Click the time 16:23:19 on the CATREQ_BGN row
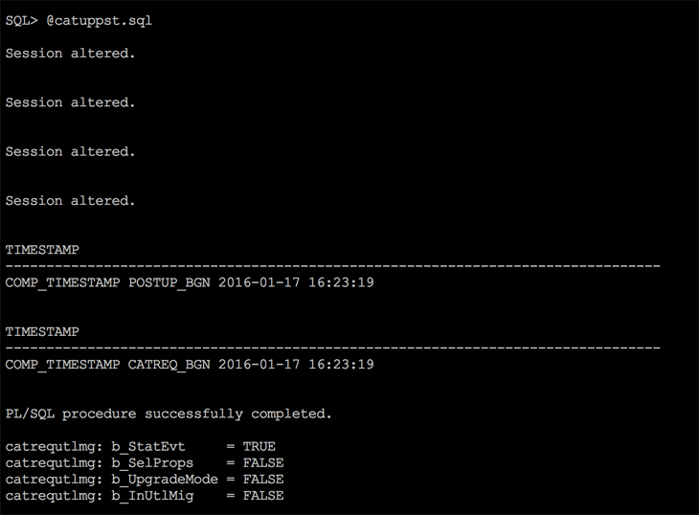 tap(341, 365)
